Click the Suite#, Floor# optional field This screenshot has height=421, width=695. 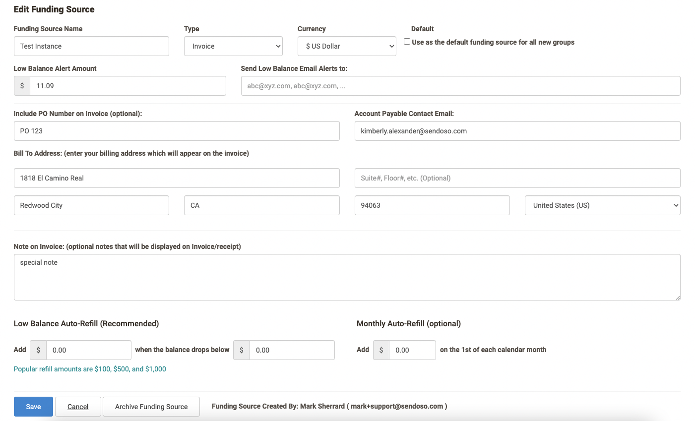pyautogui.click(x=517, y=178)
